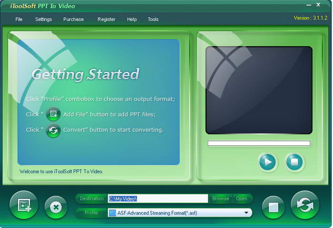Open the Register menu
This screenshot has height=228, width=333.
(107, 19)
